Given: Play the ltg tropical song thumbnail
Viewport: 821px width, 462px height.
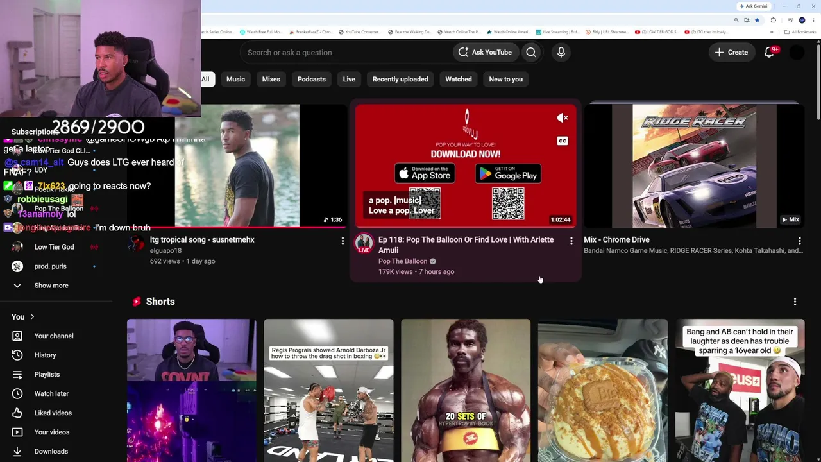Looking at the screenshot, I should [x=237, y=166].
